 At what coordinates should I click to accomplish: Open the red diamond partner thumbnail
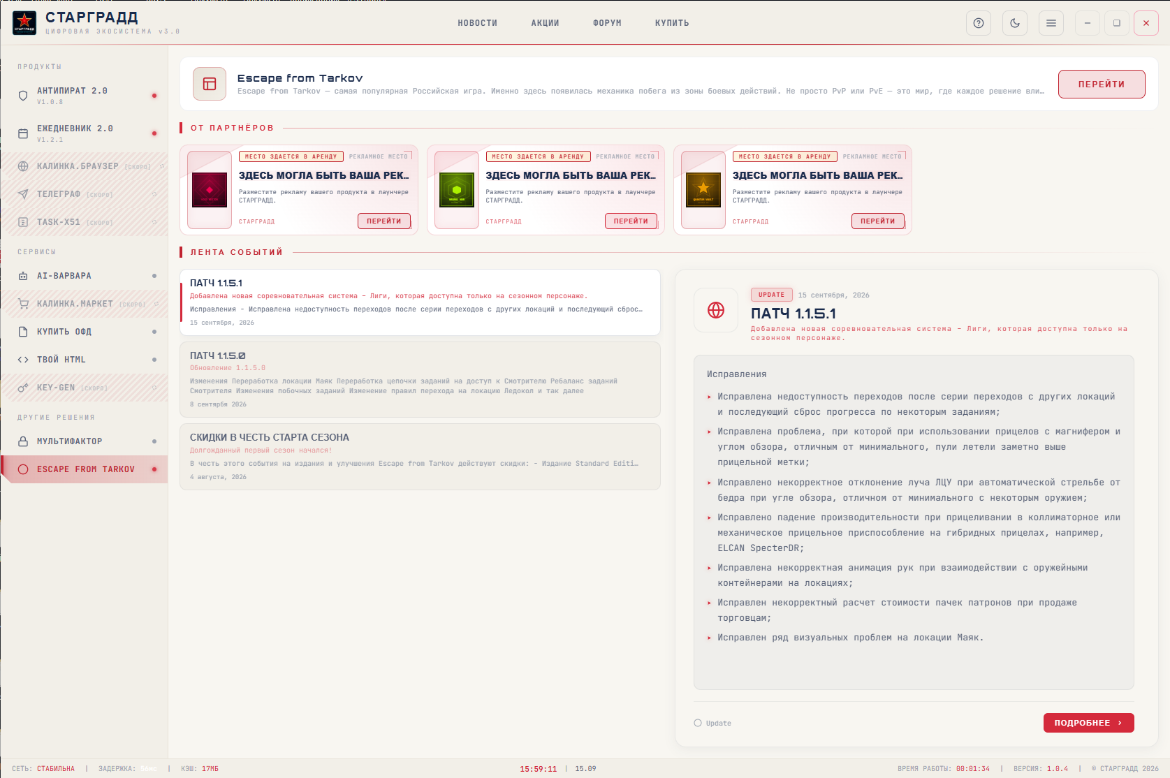(210, 190)
